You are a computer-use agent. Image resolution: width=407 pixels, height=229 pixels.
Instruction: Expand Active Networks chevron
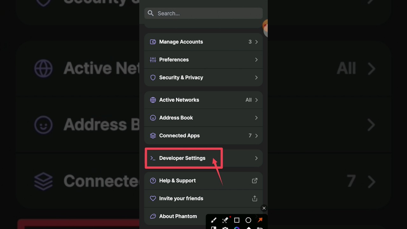[x=256, y=100]
